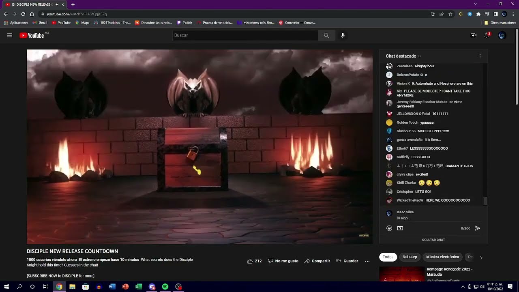Viewport: 519px width, 292px height.
Task: Show hidden system tray icons
Action: click(463, 286)
